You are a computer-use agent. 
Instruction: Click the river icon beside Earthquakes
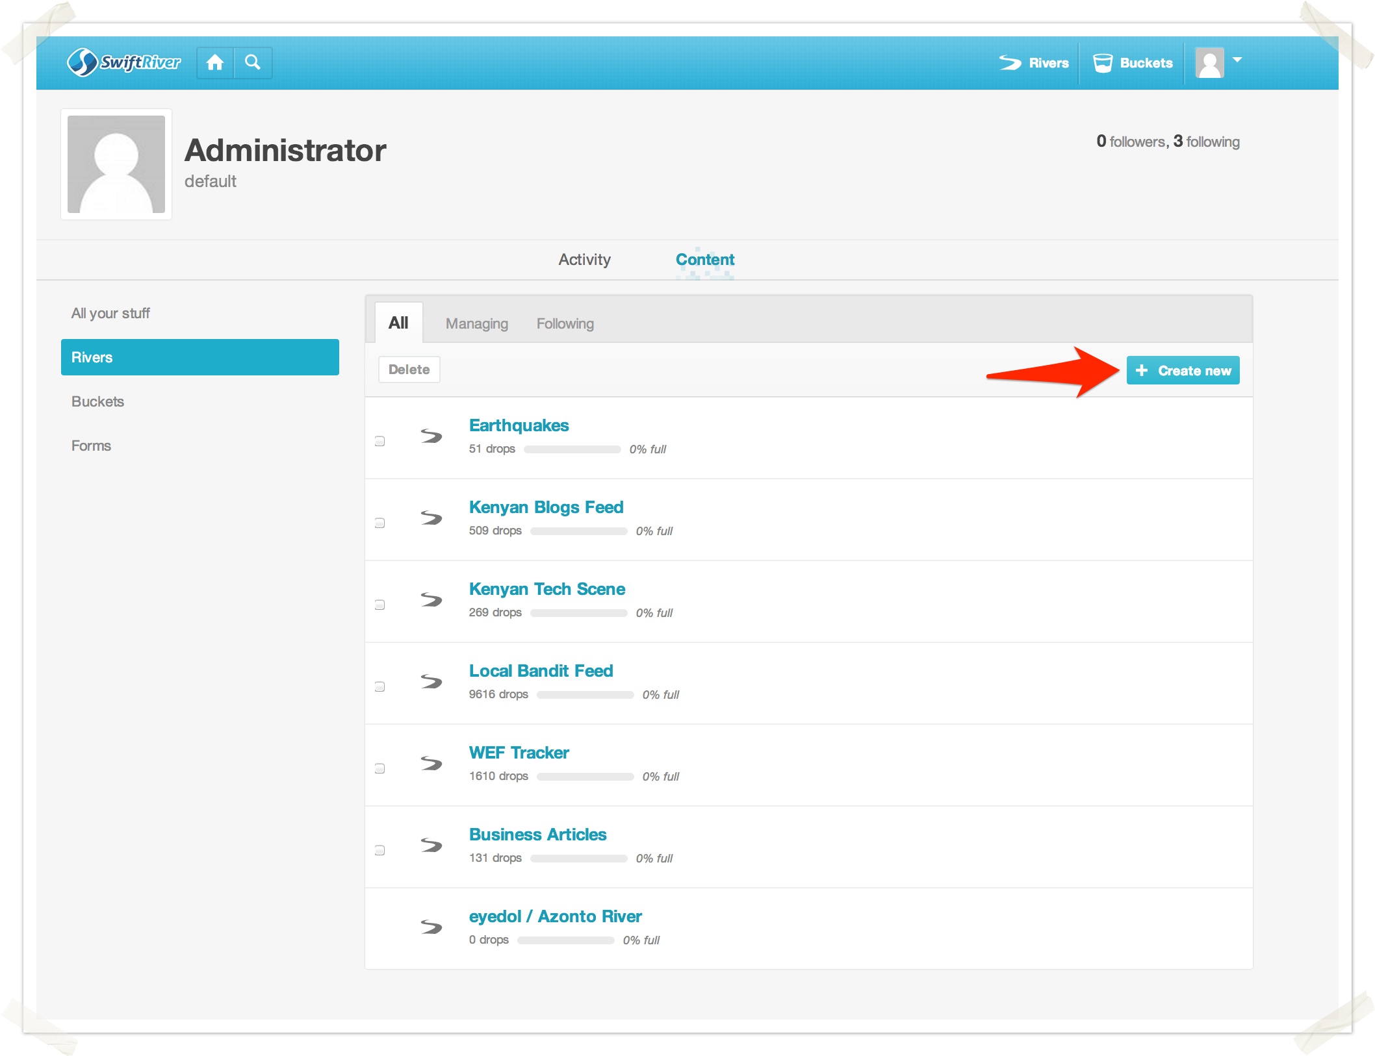tap(431, 436)
